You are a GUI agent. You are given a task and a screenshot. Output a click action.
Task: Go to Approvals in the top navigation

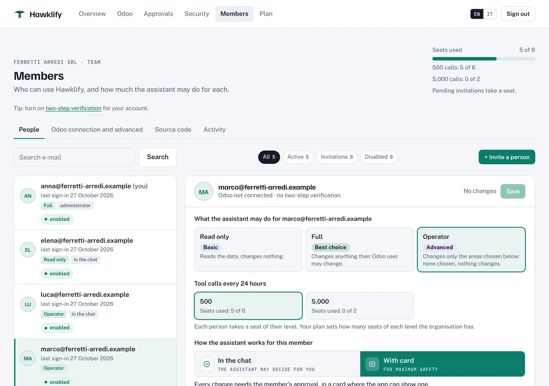pos(159,14)
